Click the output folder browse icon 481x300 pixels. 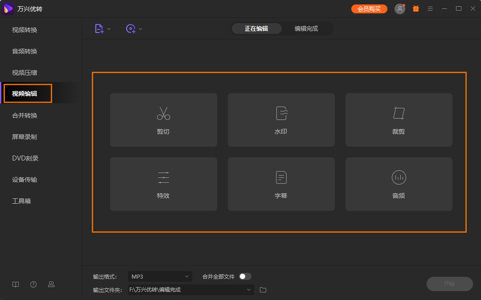coord(263,289)
